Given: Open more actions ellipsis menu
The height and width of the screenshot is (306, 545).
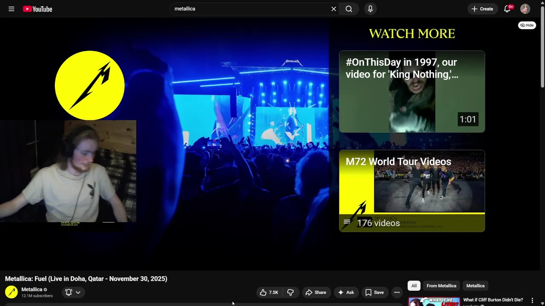Looking at the screenshot, I should tap(397, 292).
